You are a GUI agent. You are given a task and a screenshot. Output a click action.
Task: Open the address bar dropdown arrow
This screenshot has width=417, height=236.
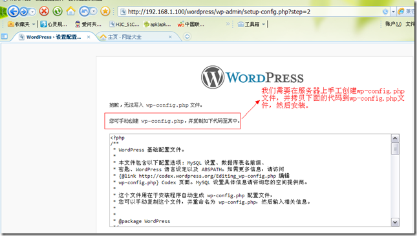click(x=393, y=12)
